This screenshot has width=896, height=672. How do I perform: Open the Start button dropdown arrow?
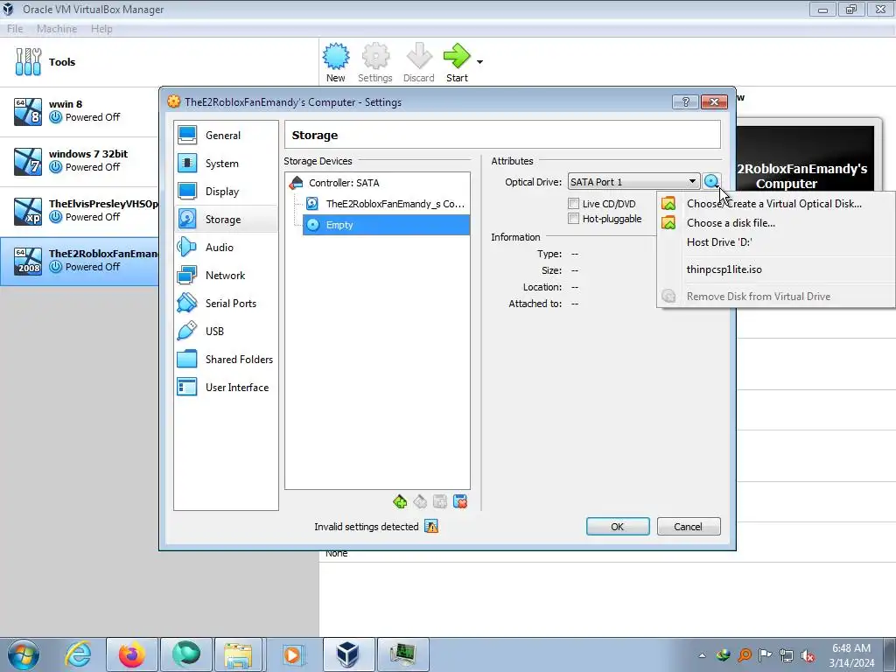tap(480, 62)
